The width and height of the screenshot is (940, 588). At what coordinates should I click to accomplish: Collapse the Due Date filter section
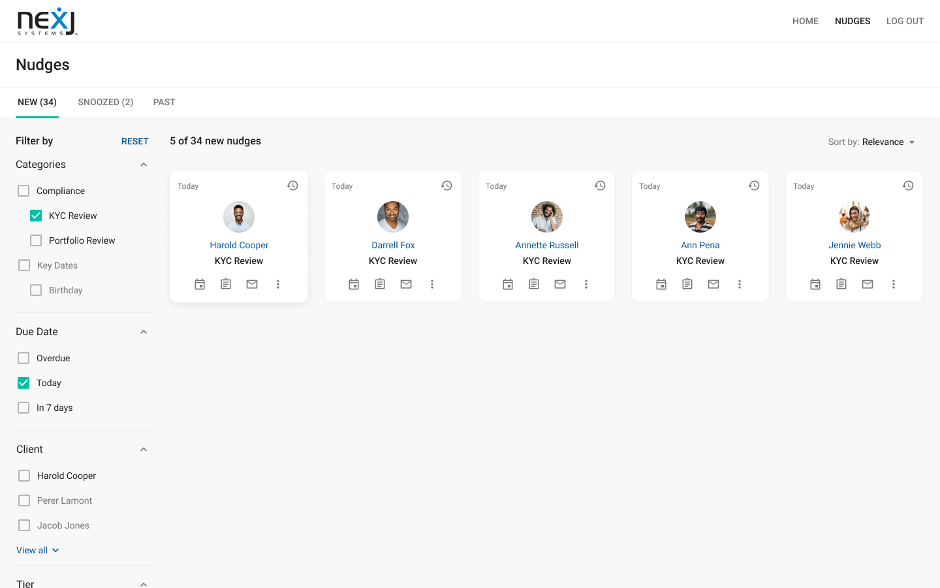144,332
